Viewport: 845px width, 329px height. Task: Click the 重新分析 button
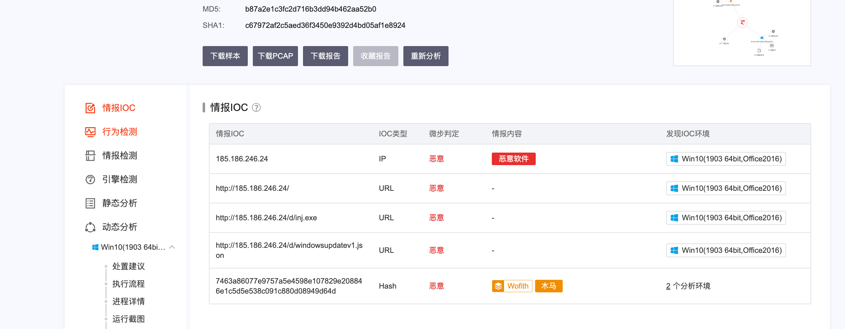tap(425, 56)
